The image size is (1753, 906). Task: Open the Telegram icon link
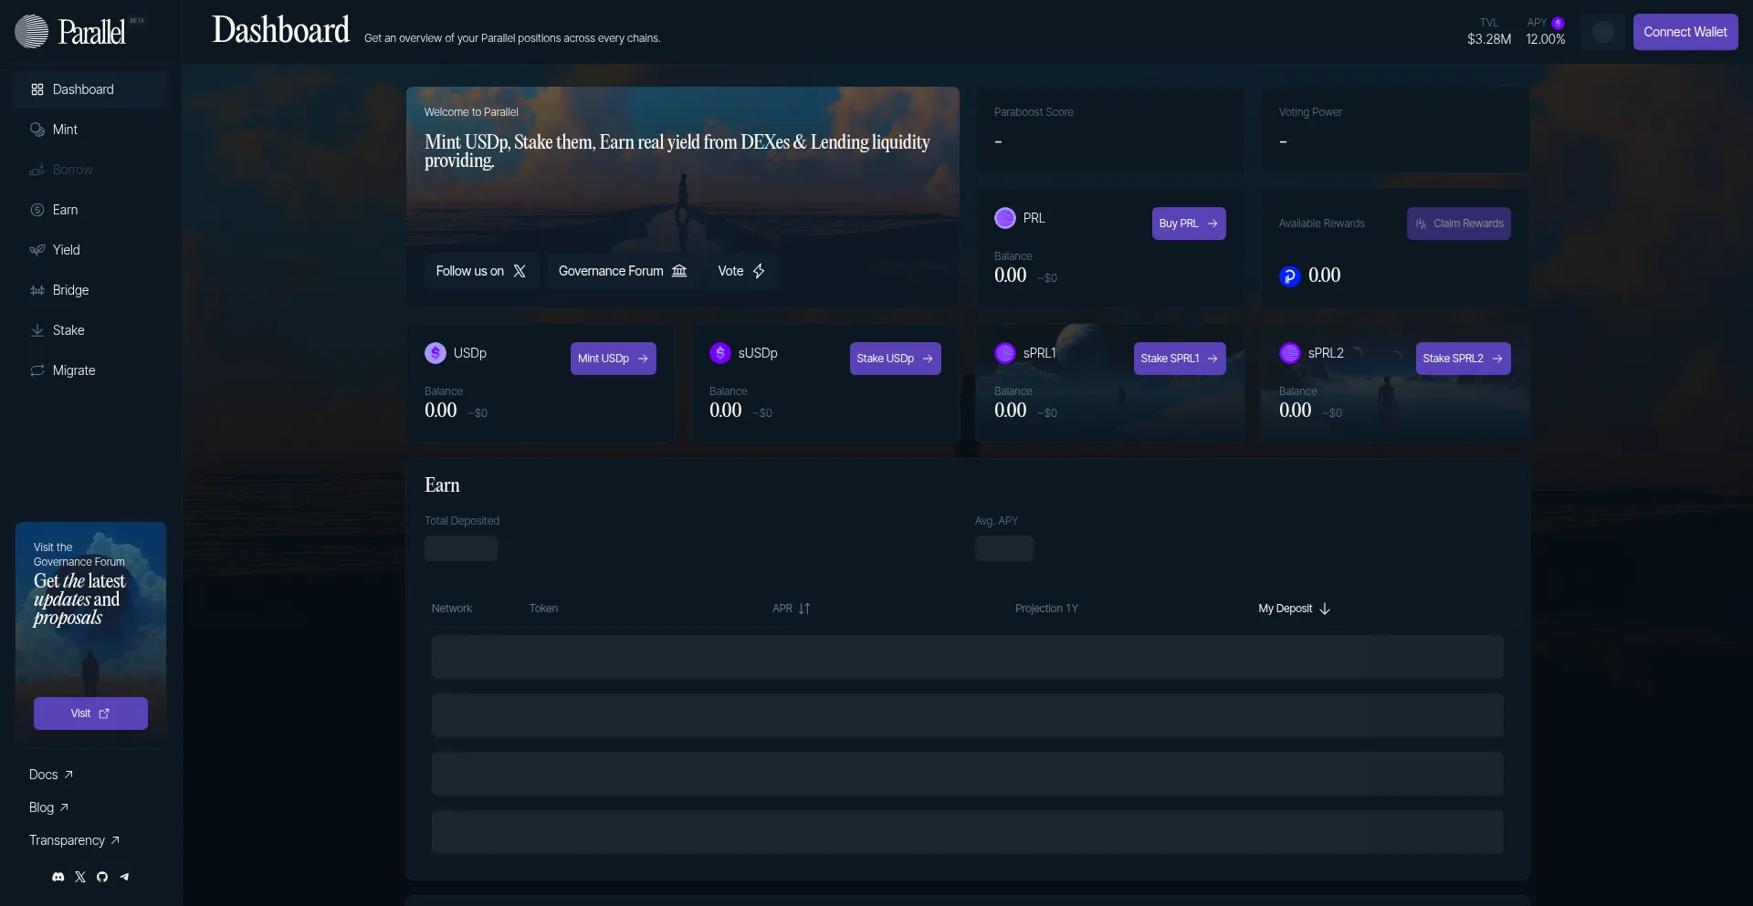pyautogui.click(x=124, y=877)
